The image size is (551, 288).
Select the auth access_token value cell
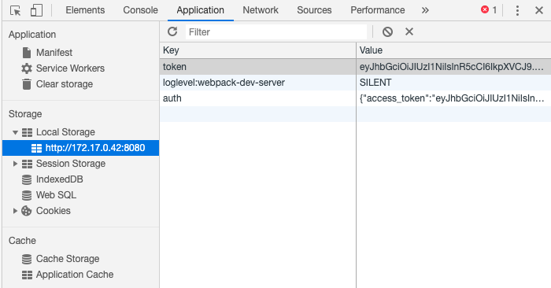pos(453,98)
